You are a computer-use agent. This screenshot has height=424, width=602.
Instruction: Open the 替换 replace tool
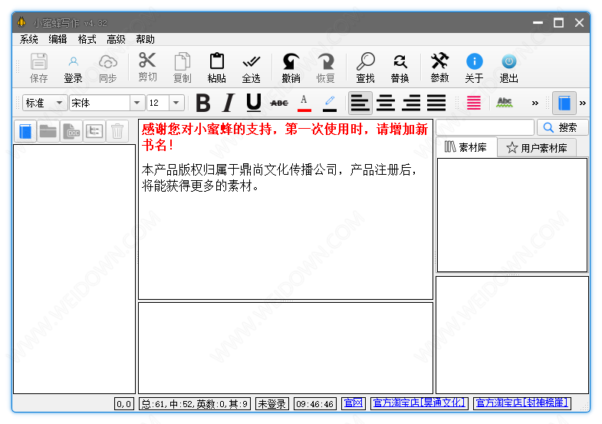point(400,68)
